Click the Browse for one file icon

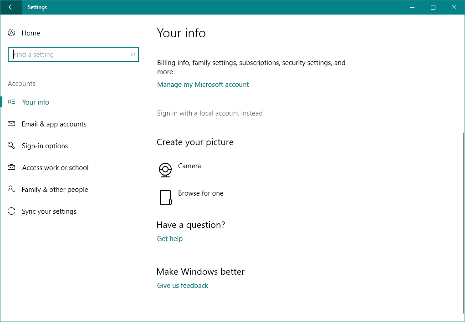165,197
